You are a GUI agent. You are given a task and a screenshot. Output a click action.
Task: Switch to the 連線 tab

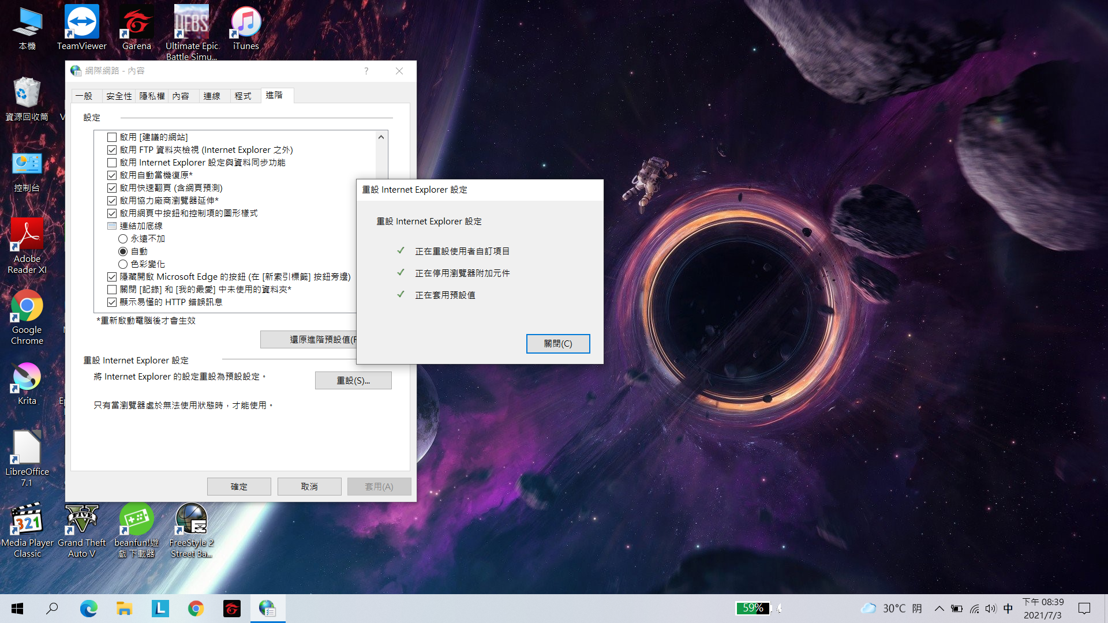(x=212, y=96)
